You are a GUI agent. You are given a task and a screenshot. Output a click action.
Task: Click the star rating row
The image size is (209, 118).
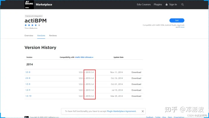pyautogui.click(x=33, y=25)
